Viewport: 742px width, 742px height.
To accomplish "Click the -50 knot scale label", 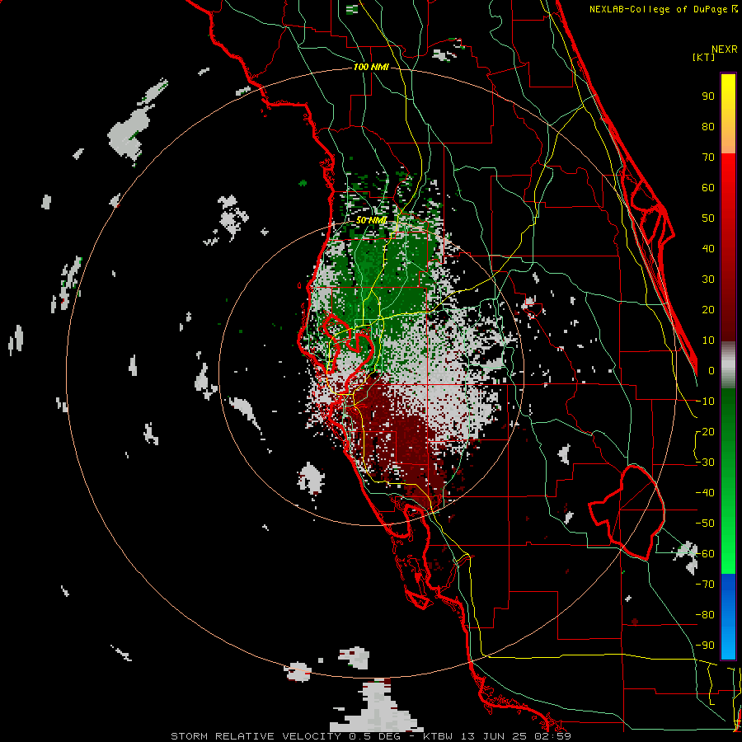I will click(x=705, y=524).
